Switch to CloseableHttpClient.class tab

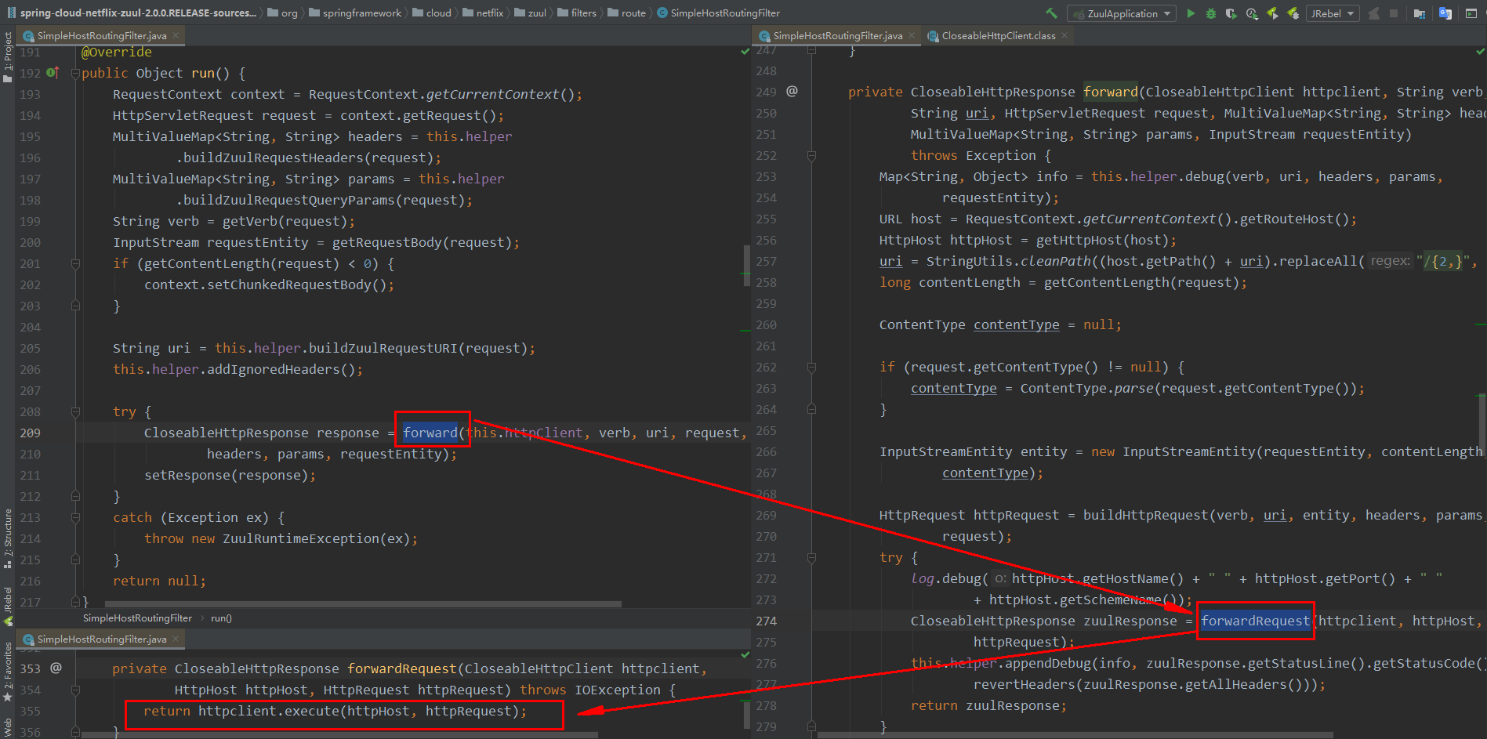point(998,36)
